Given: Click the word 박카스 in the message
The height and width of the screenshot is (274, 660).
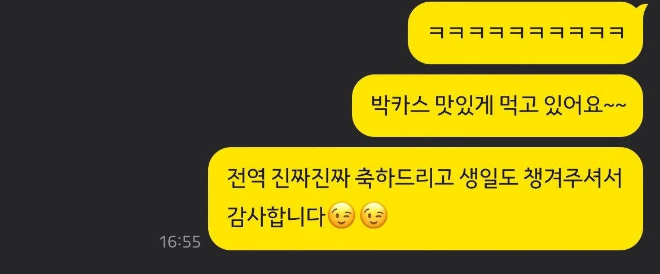Looking at the screenshot, I should [x=399, y=104].
